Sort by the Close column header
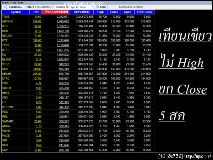Viewport: 213px width, 160px height. point(114,12)
